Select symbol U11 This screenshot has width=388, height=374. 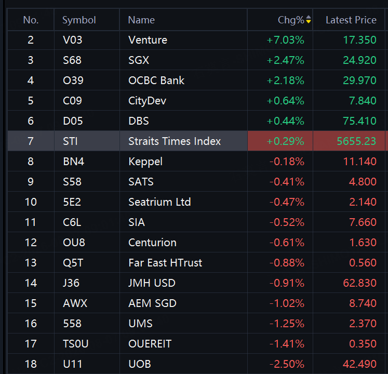(72, 364)
